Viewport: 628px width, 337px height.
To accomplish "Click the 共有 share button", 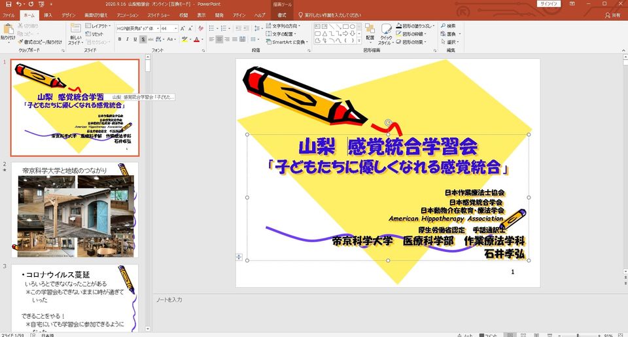I will coord(612,14).
